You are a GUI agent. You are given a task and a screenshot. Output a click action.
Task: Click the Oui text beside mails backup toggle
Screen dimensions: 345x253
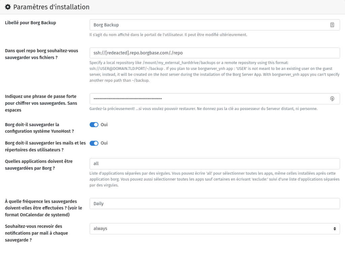coord(104,143)
